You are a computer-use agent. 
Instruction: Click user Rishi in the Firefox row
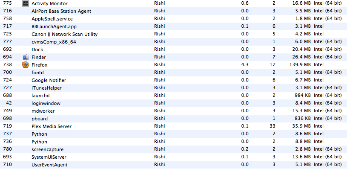[160, 64]
